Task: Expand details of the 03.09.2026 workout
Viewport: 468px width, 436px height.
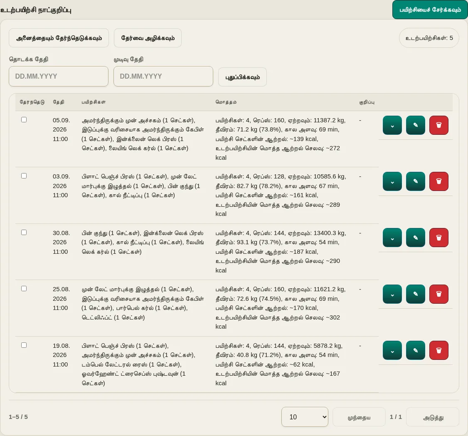Action: (392, 181)
